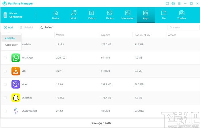Select the WhatsApp app name
The width and height of the screenshot is (200, 128).
click(x=27, y=58)
